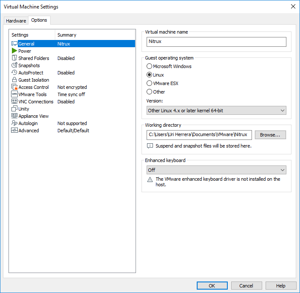Click the info icon near snapshot note

[x=150, y=146]
